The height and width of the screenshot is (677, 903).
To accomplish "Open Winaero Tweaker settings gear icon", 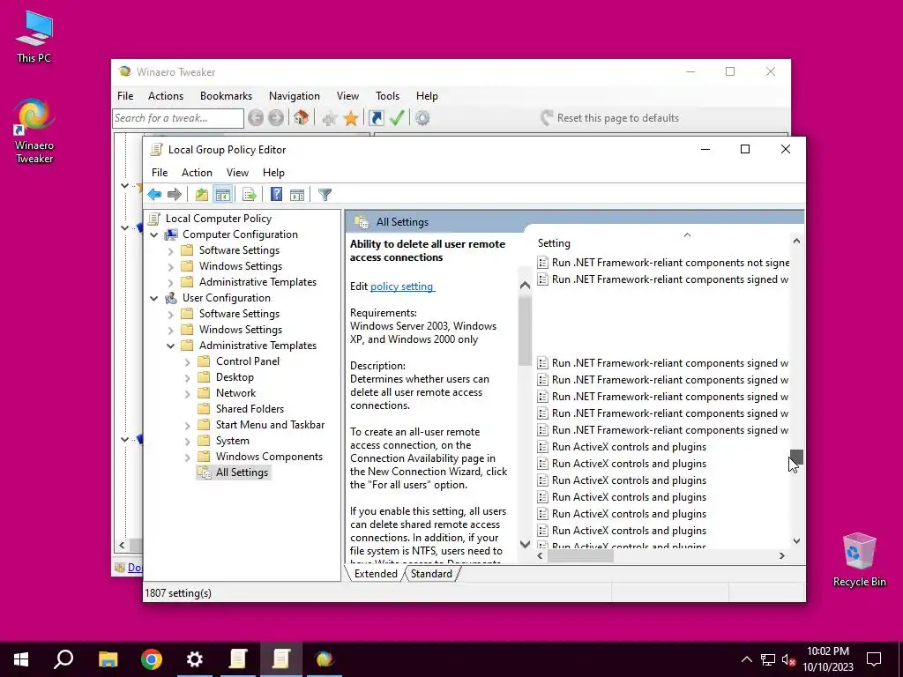I will pos(422,118).
